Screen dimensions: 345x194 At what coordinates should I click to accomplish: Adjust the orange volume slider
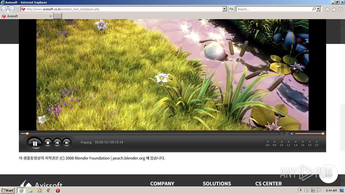coord(310,134)
